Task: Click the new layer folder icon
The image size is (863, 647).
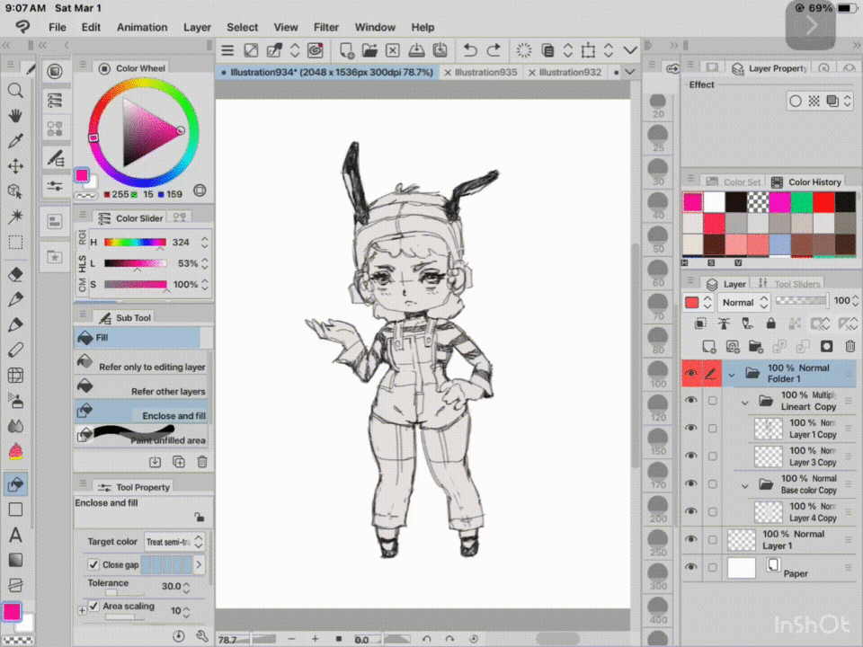Action: 756,346
